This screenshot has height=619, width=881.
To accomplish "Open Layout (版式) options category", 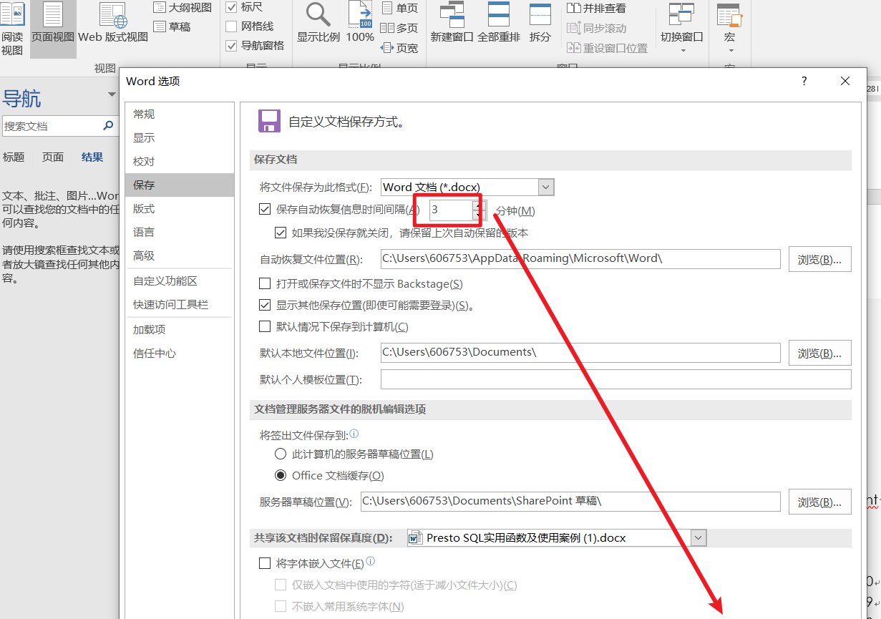I will (x=180, y=208).
